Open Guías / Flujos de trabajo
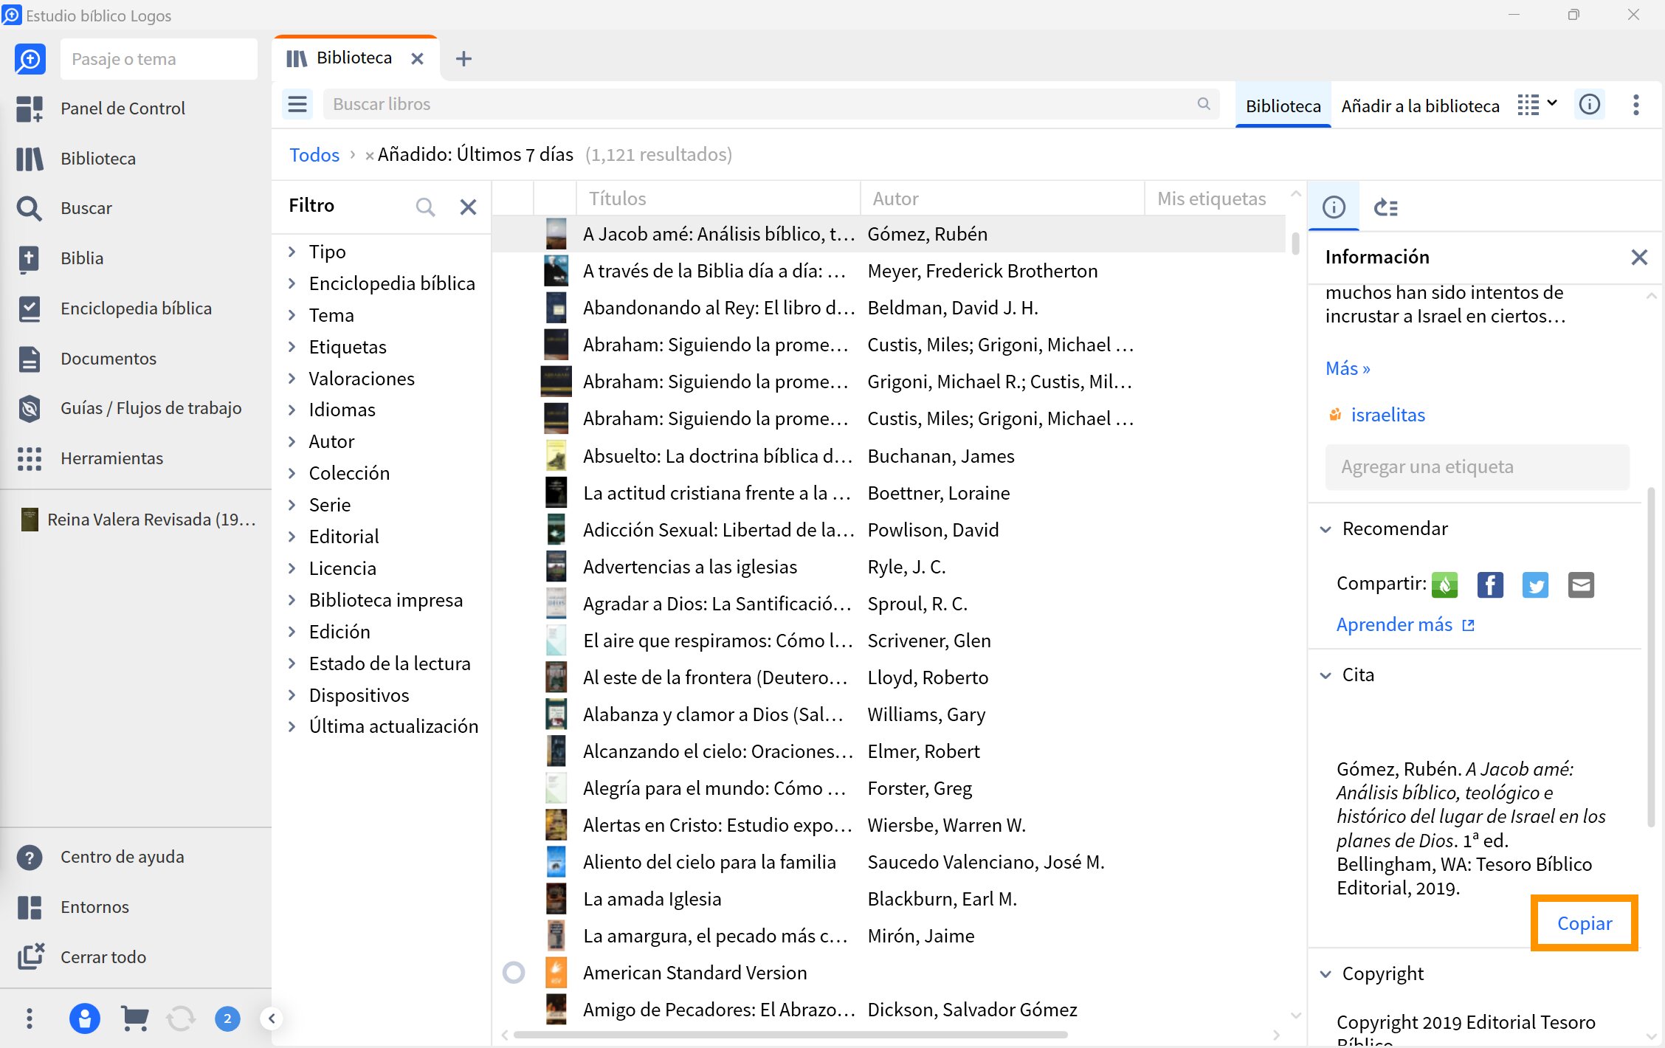Screen dimensions: 1665x1048 coord(130,408)
